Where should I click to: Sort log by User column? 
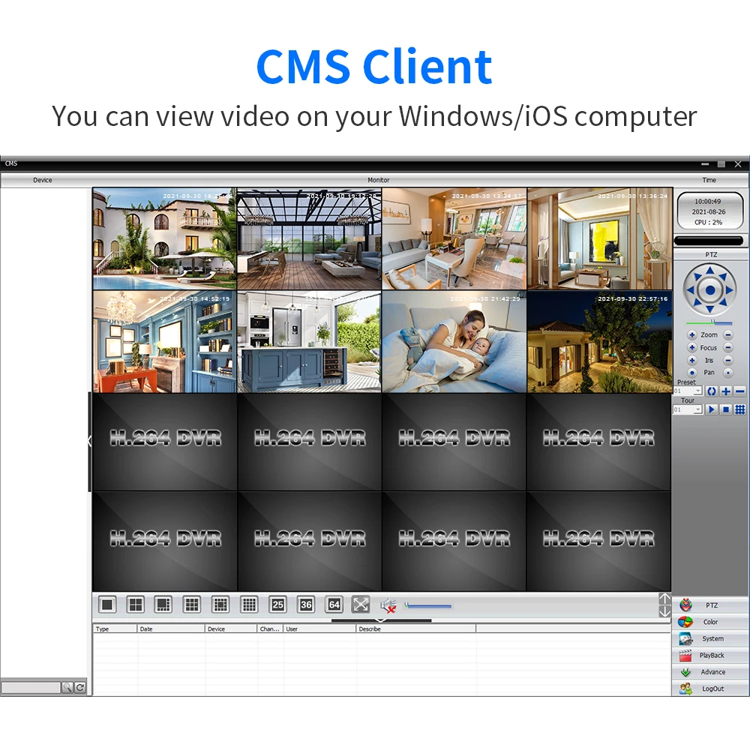[319, 628]
